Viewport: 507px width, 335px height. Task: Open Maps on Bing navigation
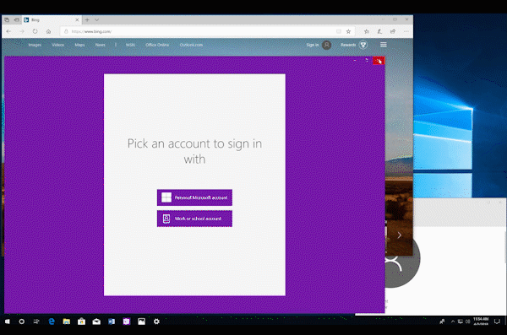79,45
